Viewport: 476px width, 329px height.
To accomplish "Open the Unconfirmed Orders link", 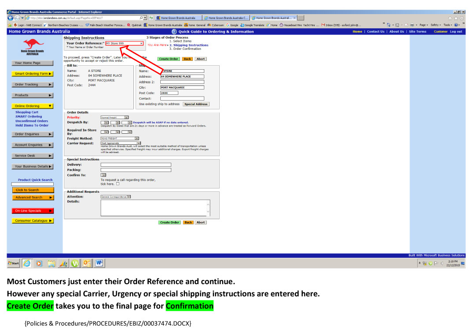I will [x=32, y=121].
